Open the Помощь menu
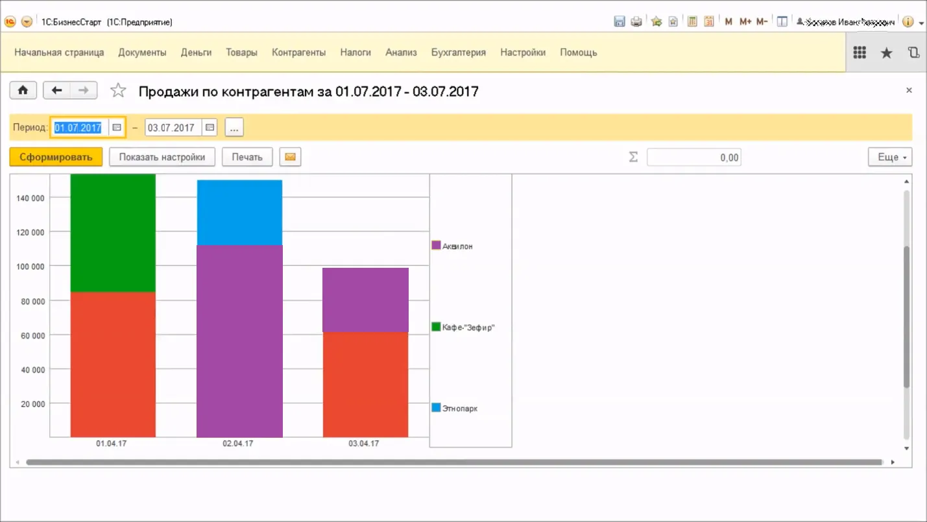This screenshot has height=522, width=927. coord(578,53)
